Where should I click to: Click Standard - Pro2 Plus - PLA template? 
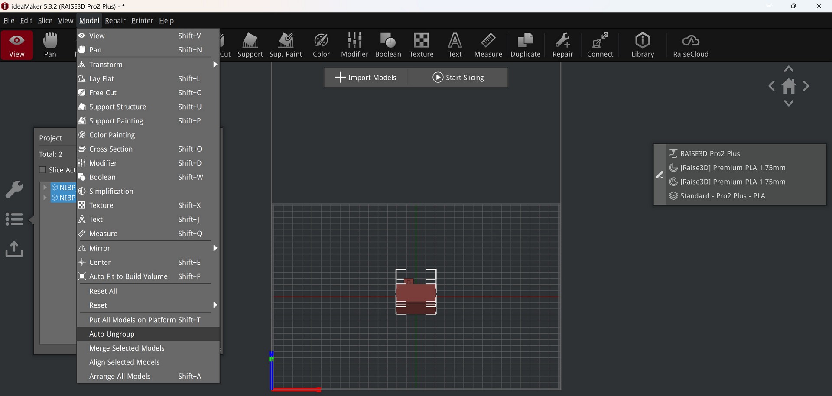722,196
